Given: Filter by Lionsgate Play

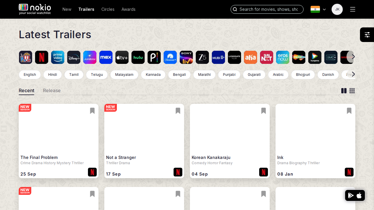Looking at the screenshot, I should [234, 57].
